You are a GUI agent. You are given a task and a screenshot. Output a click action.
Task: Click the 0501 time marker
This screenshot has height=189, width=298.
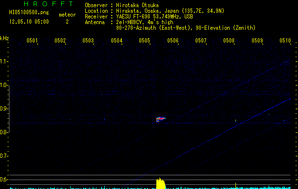click(32, 41)
